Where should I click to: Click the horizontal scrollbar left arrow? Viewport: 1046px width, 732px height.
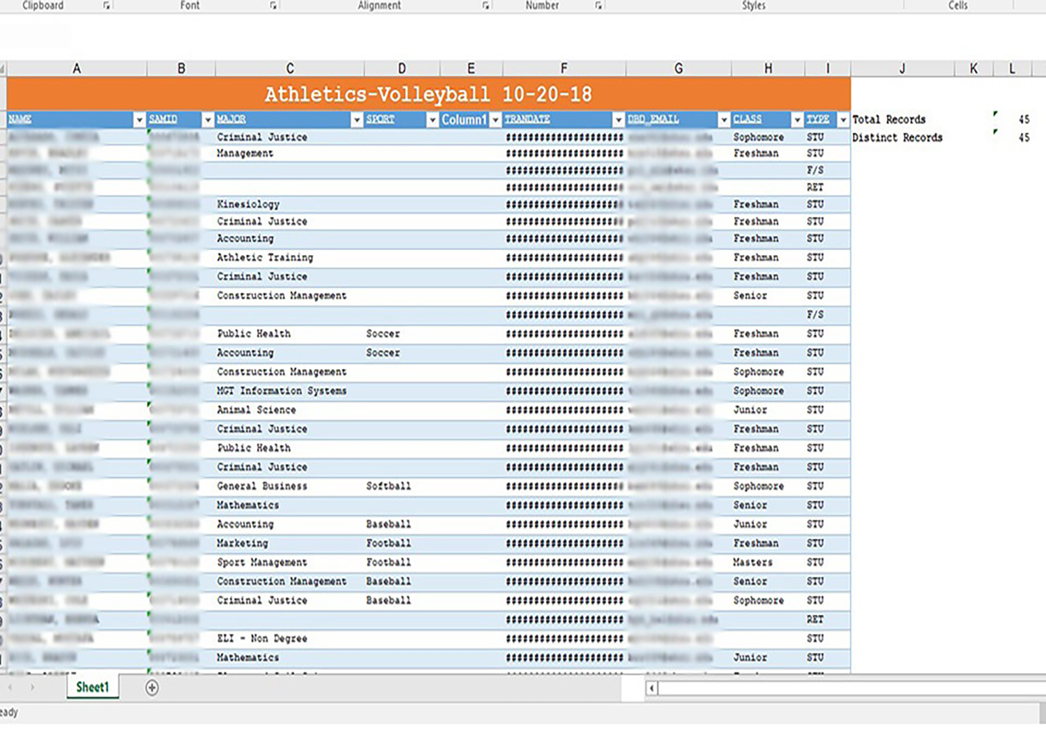coord(651,689)
